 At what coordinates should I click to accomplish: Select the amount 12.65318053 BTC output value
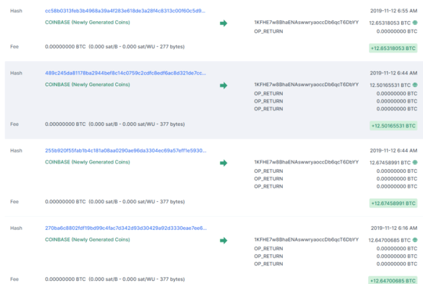(x=390, y=23)
